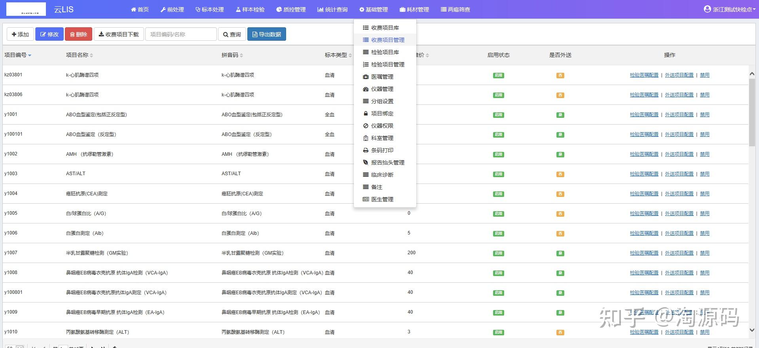
Task: Select row code y100101
Action: pos(13,134)
